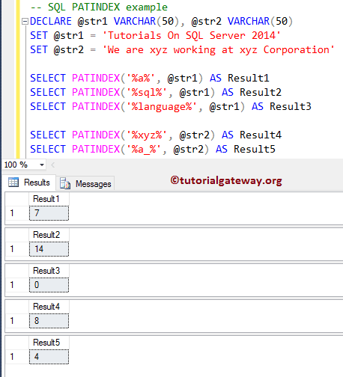Click the string 'We are xyz working at xyz Corporation'

coord(219,50)
